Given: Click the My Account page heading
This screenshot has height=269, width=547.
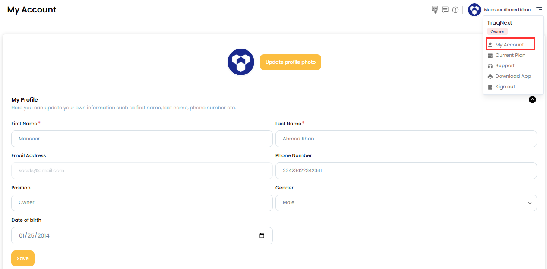Looking at the screenshot, I should [x=32, y=9].
